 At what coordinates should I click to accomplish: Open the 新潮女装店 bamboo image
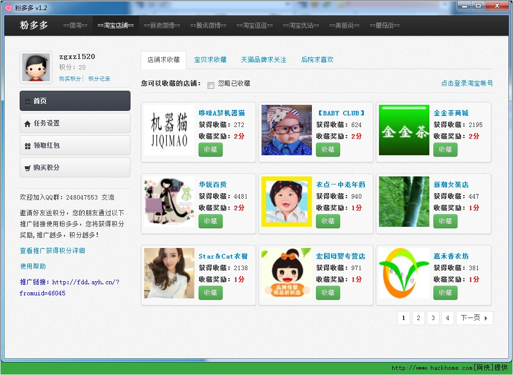404,202
